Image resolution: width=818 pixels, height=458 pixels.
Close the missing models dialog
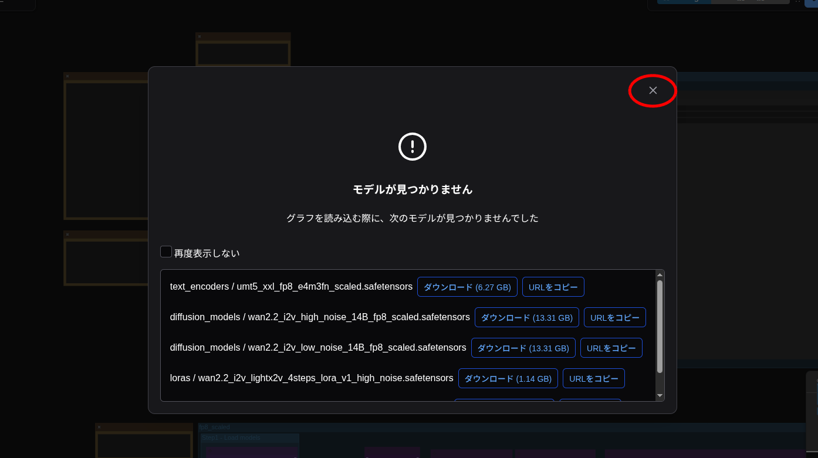[653, 90]
